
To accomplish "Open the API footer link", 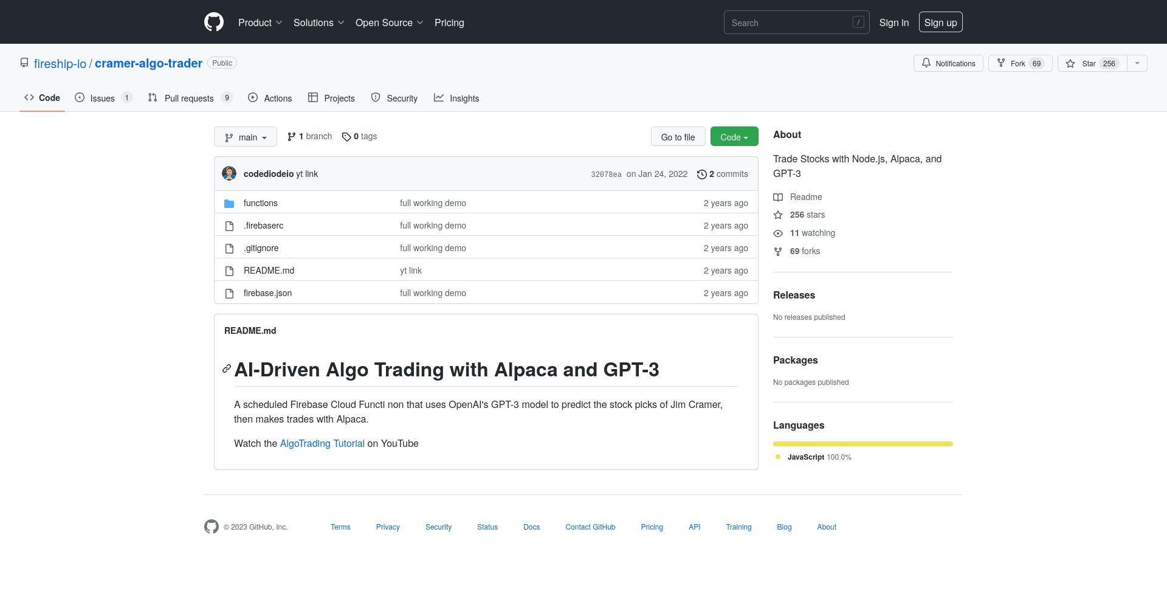I will [695, 527].
